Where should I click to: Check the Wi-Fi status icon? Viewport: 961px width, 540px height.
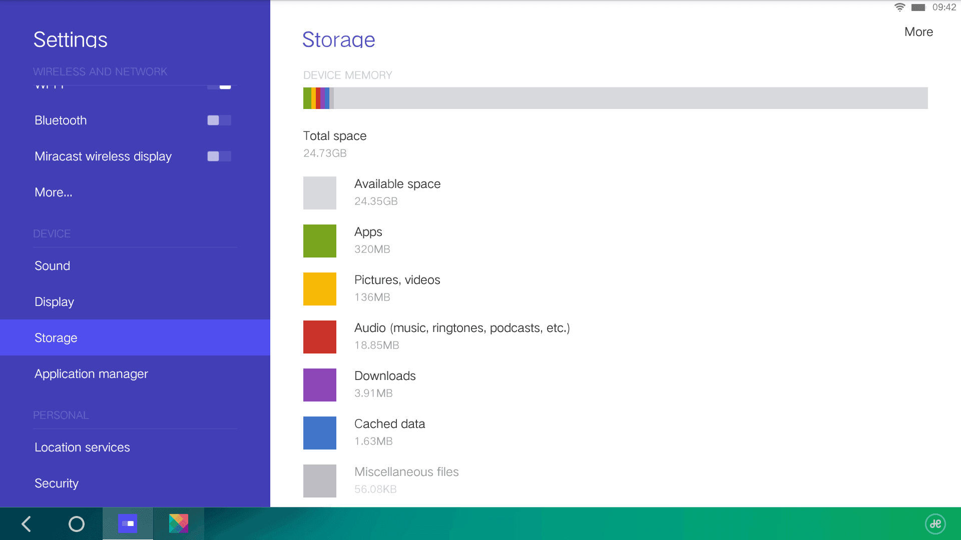coord(899,7)
